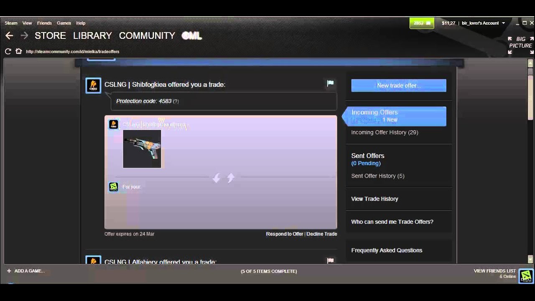Screen dimensions: 535x301
Task: Open VIEW FRIENDS LIST
Action: click(495, 271)
